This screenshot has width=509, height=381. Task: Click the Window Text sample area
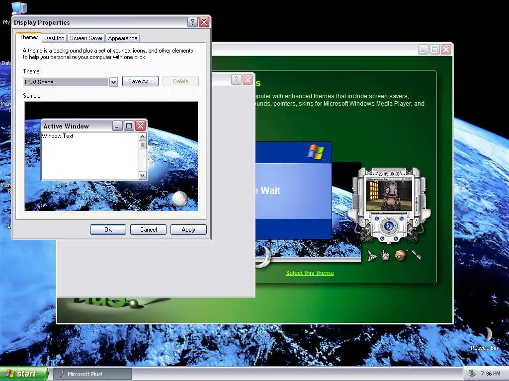90,156
